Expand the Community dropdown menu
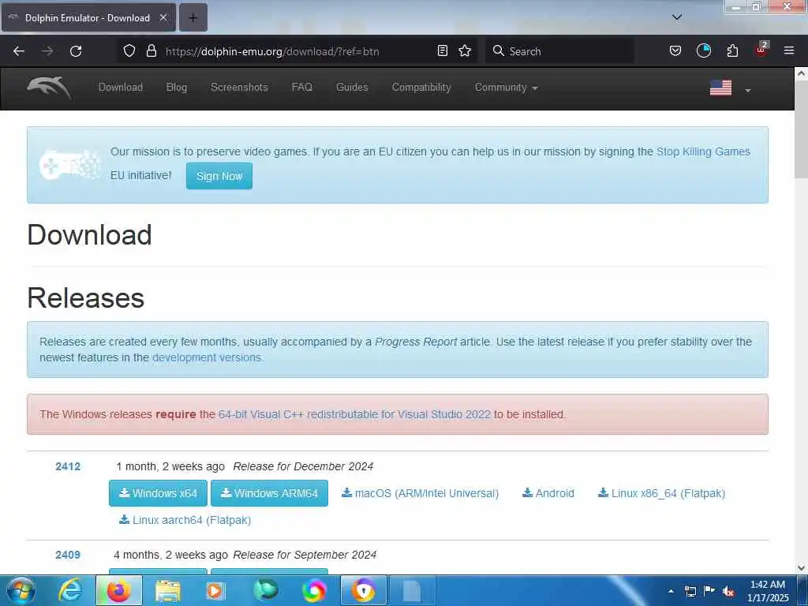This screenshot has width=808, height=606. click(x=506, y=88)
